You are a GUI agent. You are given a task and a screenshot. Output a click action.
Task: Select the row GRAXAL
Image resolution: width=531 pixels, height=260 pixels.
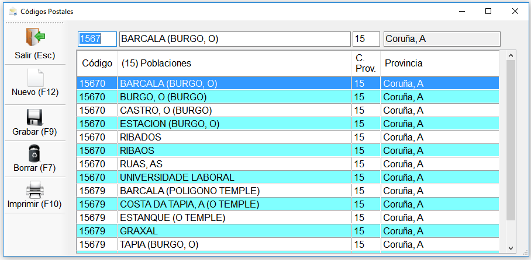click(288, 231)
